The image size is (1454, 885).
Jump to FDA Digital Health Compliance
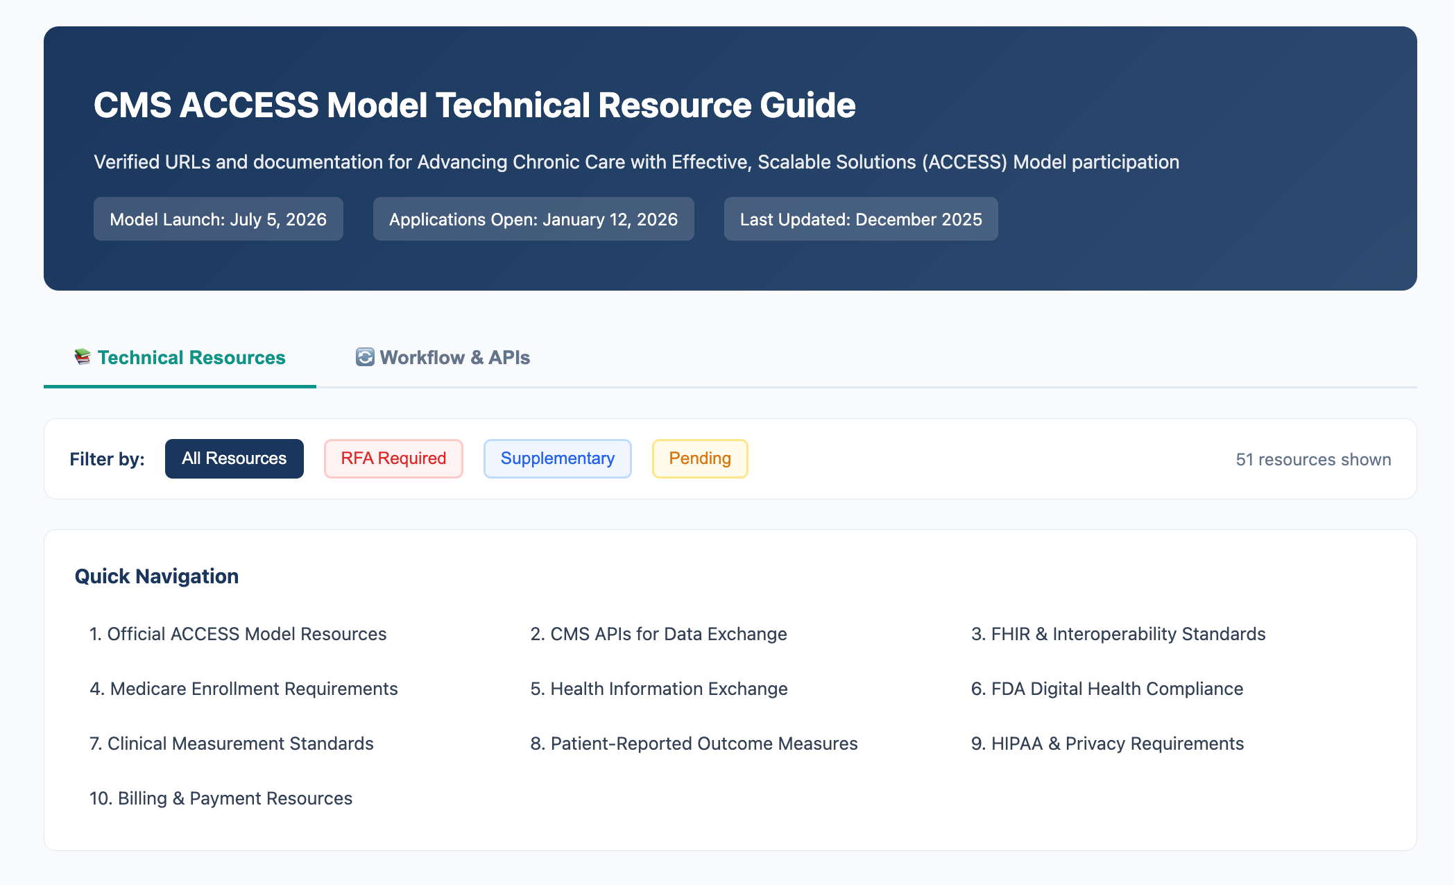click(1107, 689)
